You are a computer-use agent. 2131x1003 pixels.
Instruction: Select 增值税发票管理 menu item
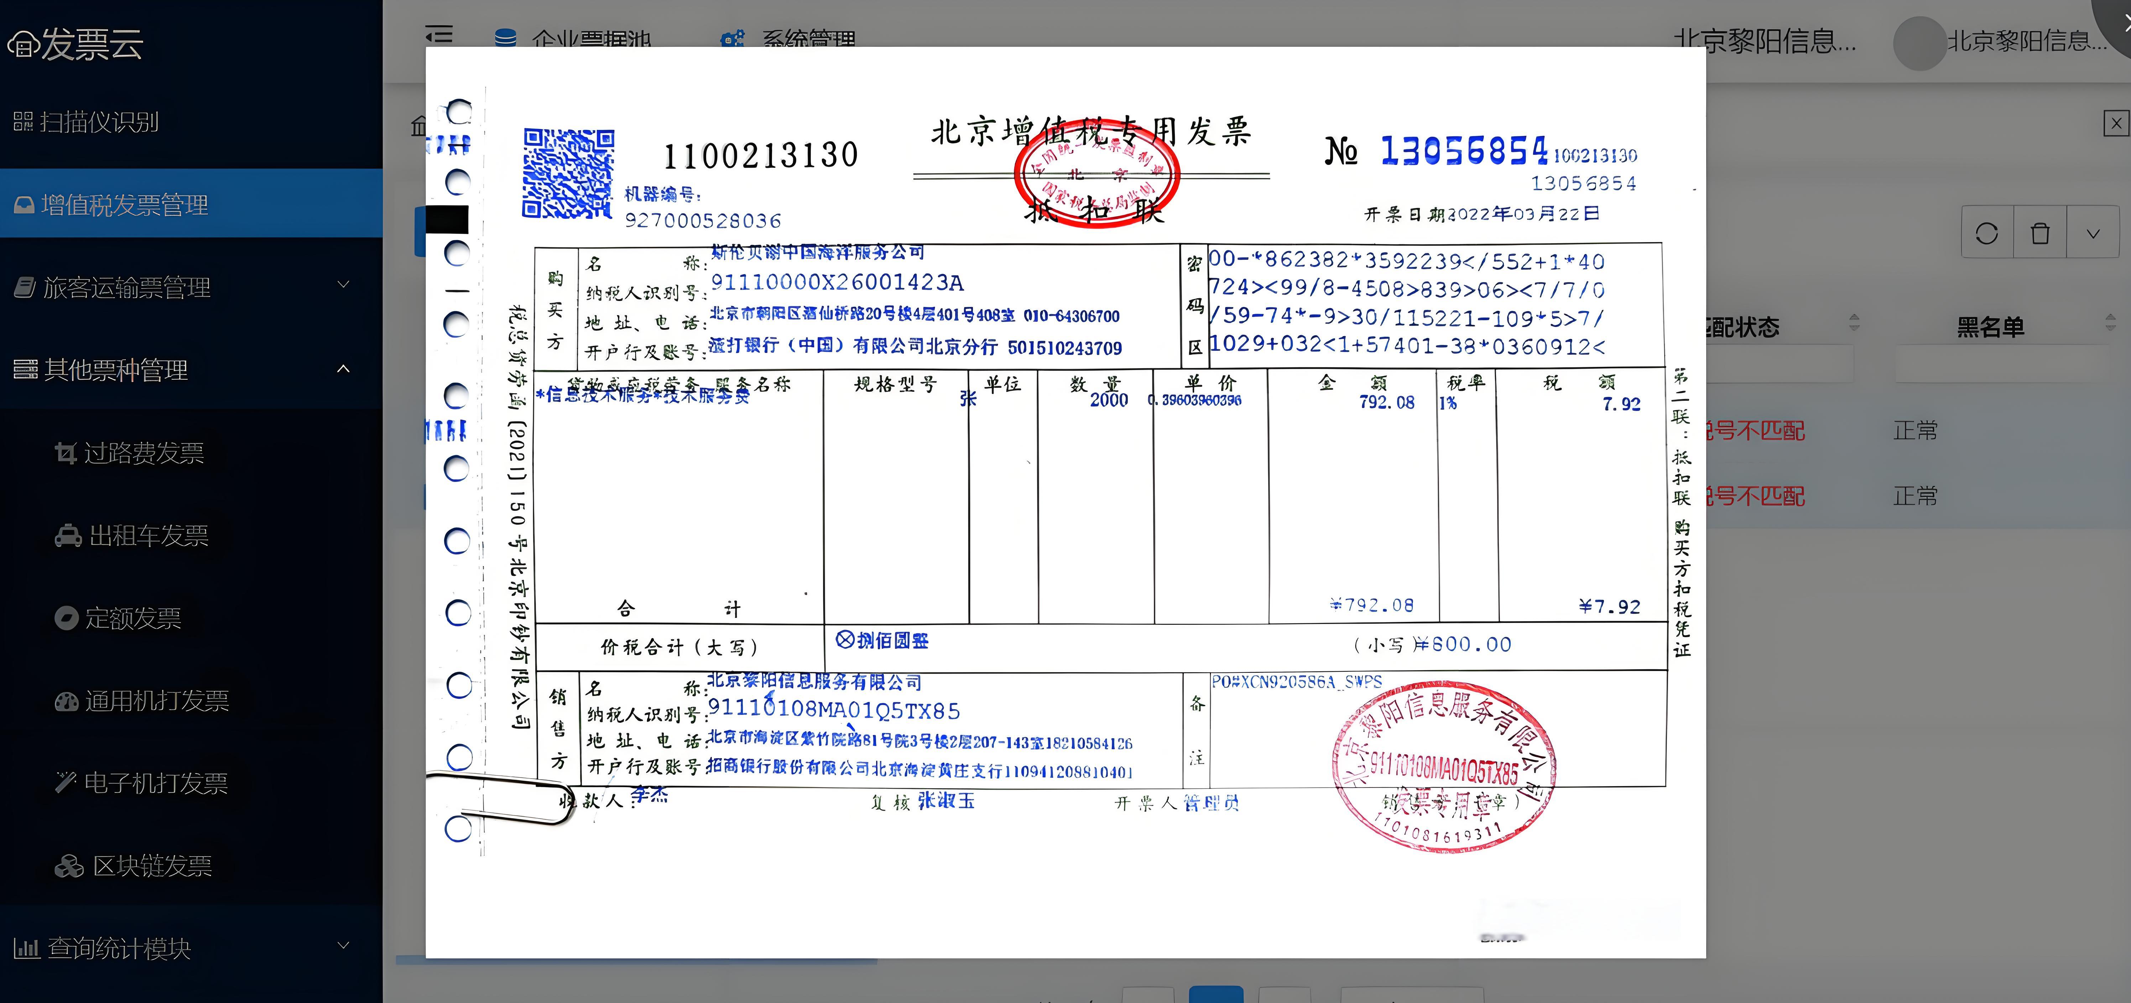191,204
